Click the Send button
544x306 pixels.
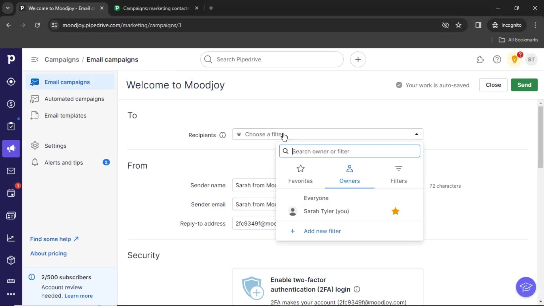524,85
